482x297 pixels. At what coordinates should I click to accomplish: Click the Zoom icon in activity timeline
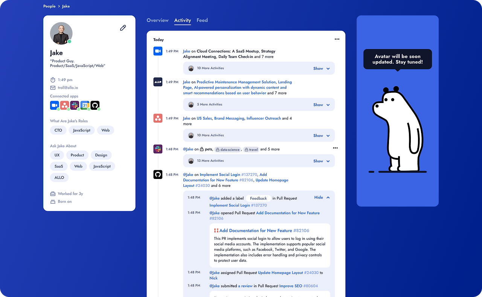coord(158,51)
